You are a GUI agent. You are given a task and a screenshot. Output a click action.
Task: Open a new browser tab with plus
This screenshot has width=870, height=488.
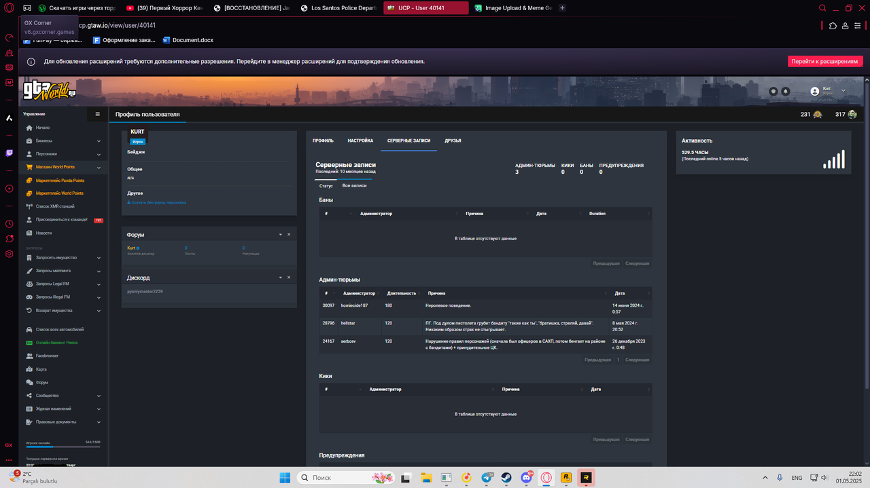(x=562, y=8)
